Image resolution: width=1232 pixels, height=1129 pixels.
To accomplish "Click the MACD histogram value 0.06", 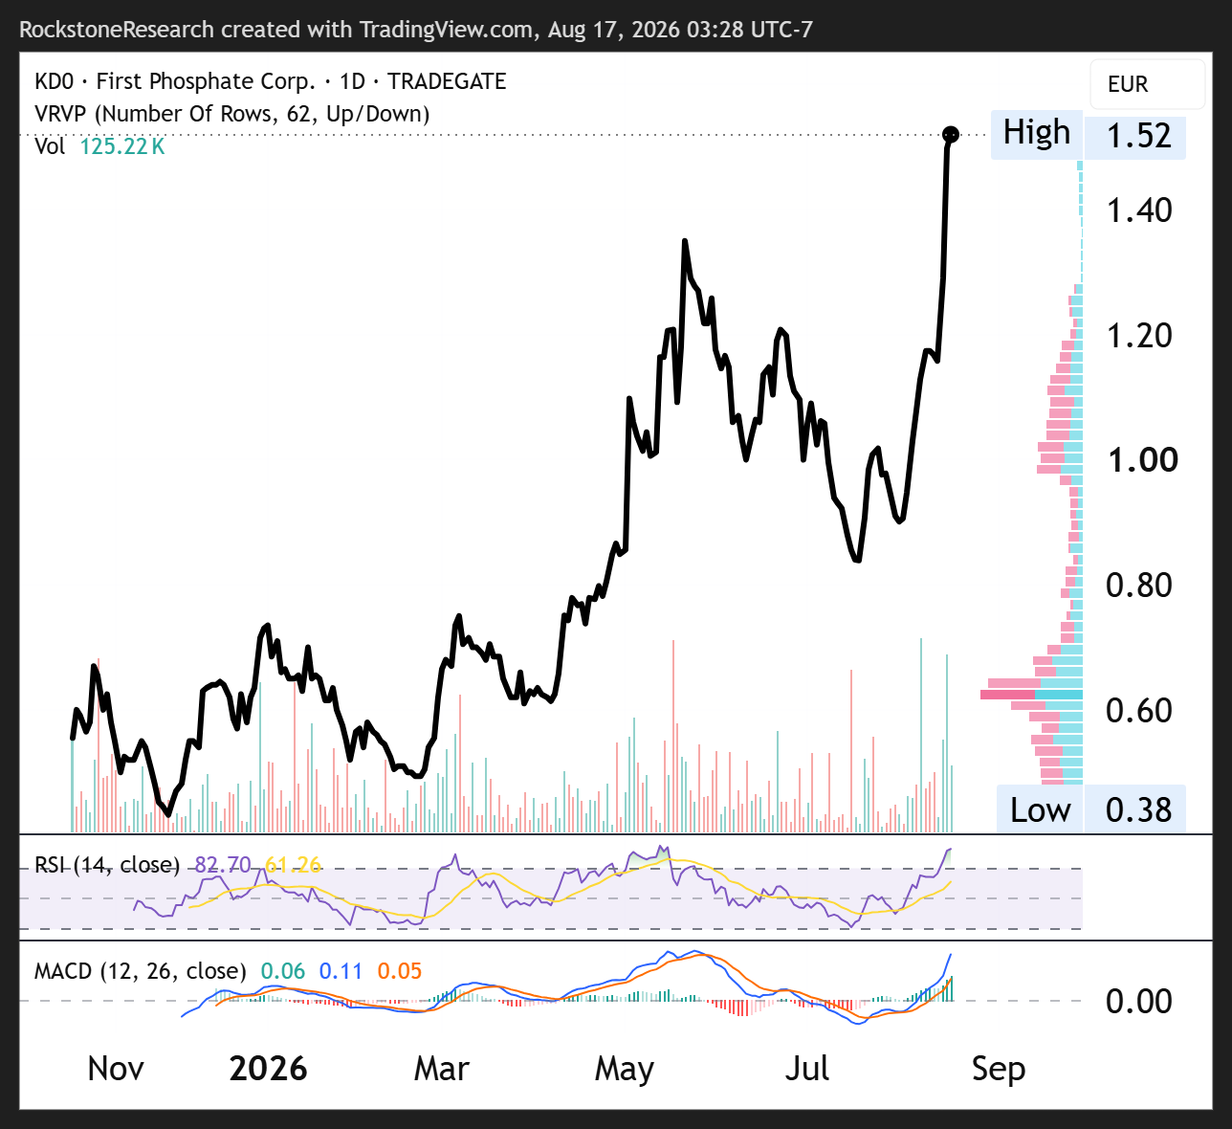I will (x=283, y=971).
